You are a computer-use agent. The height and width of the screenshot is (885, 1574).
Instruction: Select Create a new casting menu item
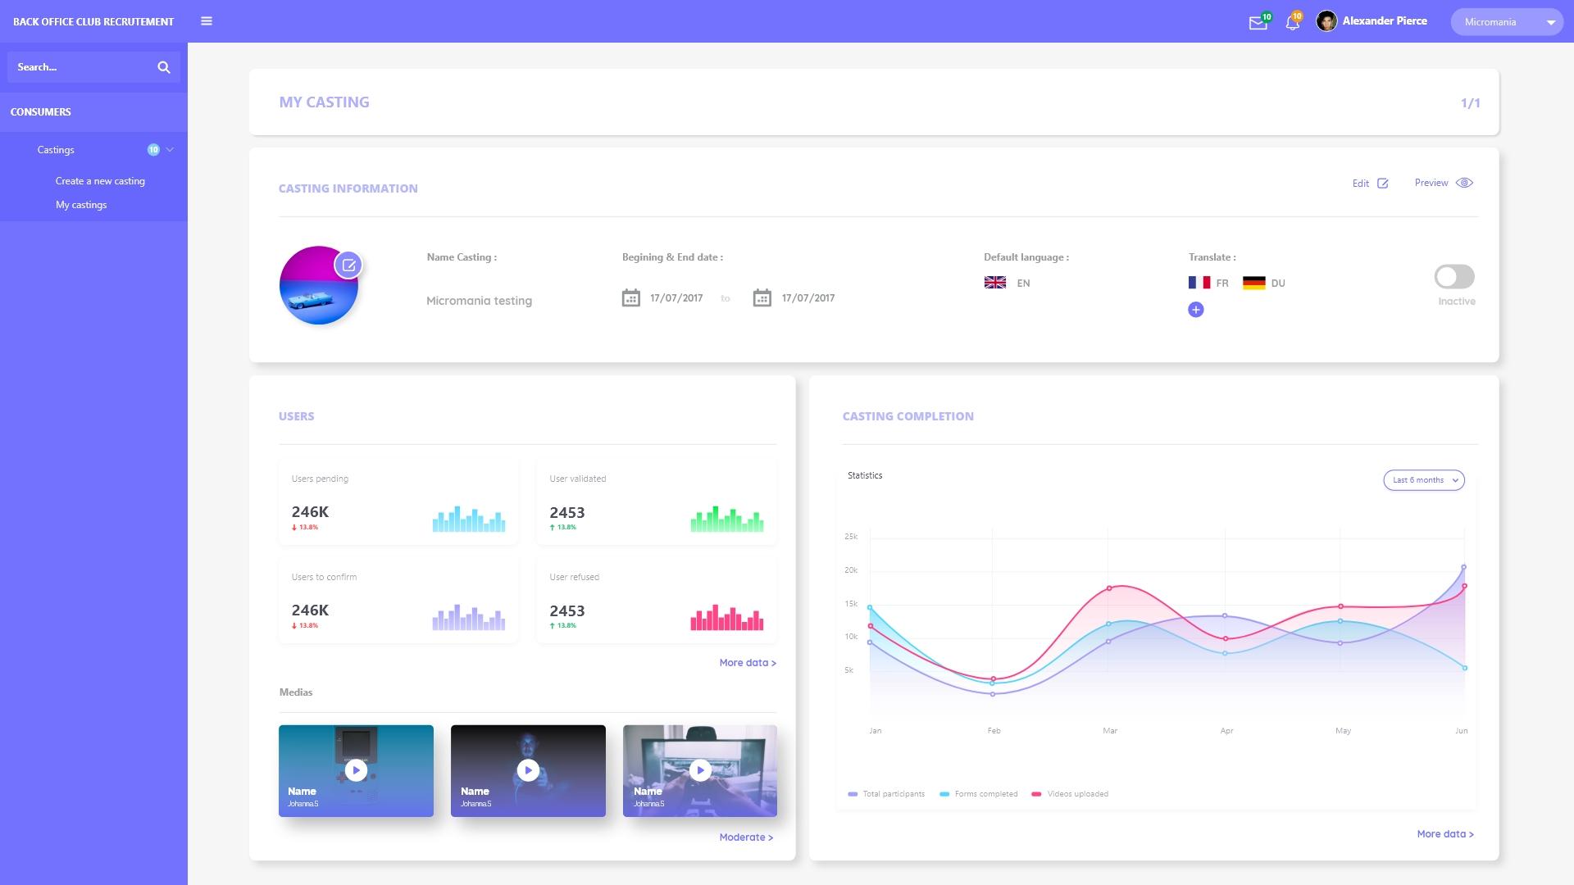tap(101, 180)
